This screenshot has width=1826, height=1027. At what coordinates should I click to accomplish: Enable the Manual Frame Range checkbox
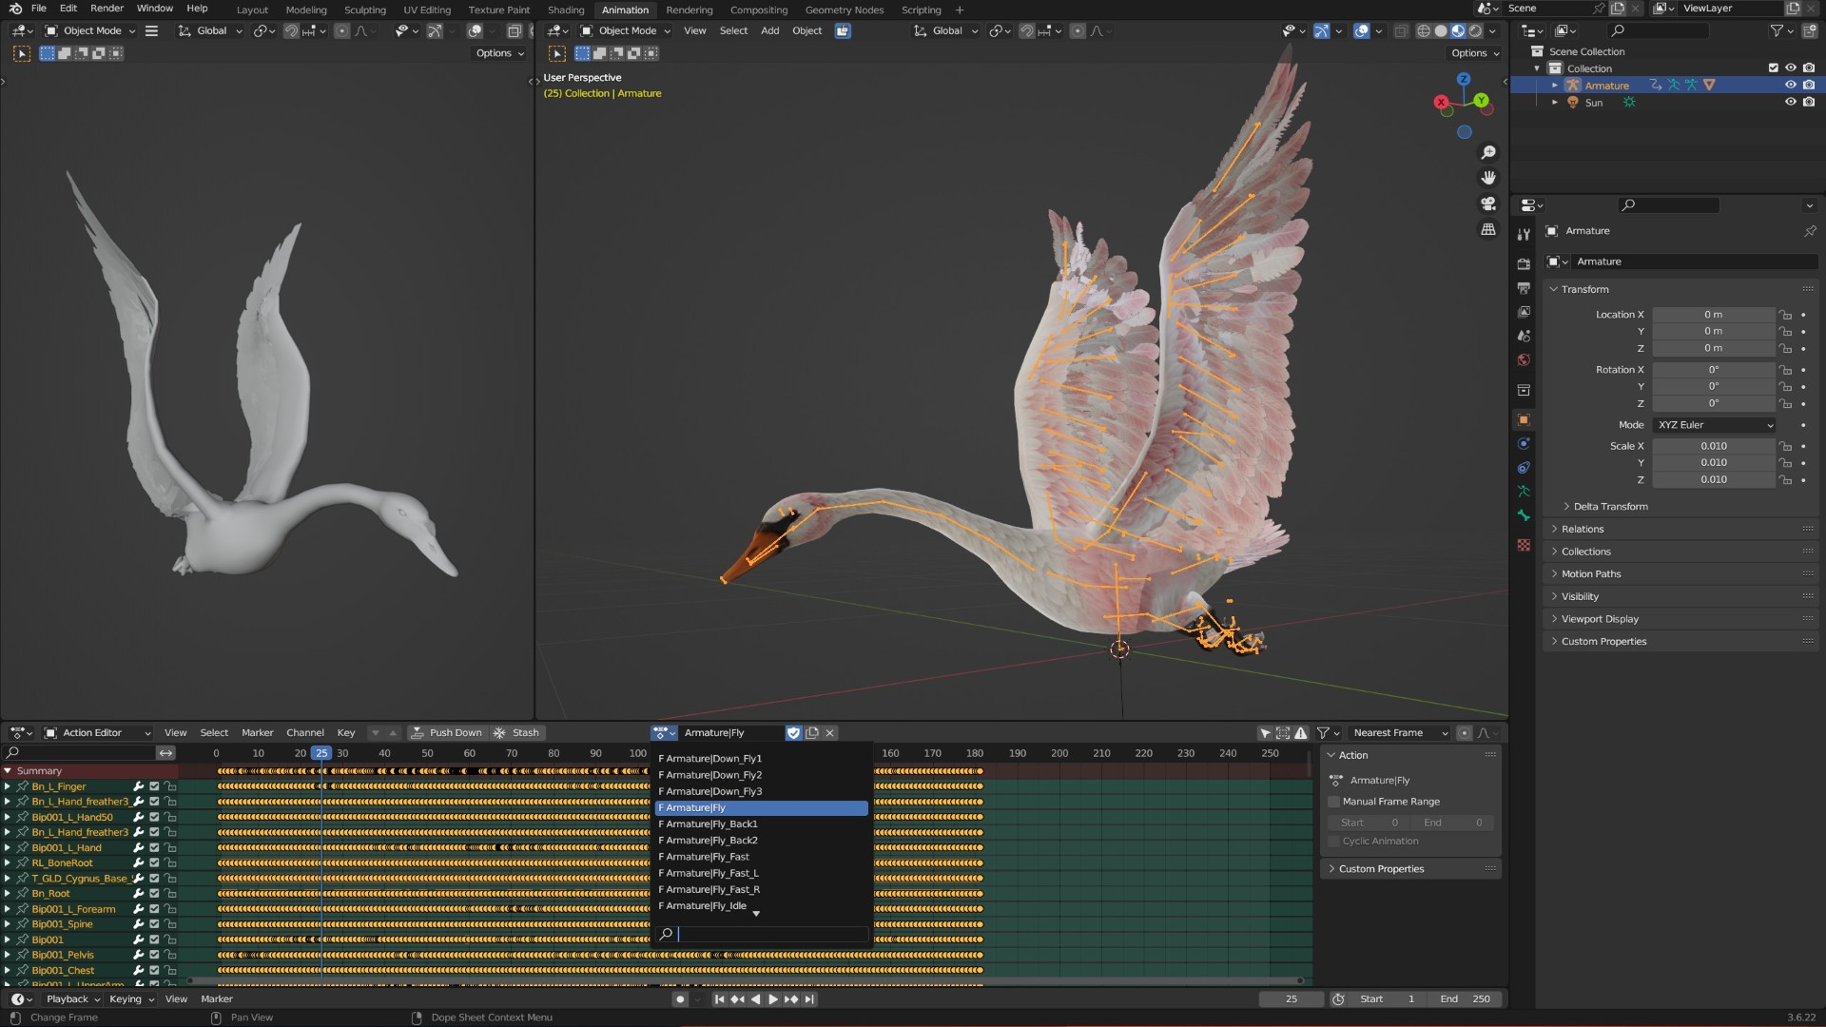pos(1334,802)
